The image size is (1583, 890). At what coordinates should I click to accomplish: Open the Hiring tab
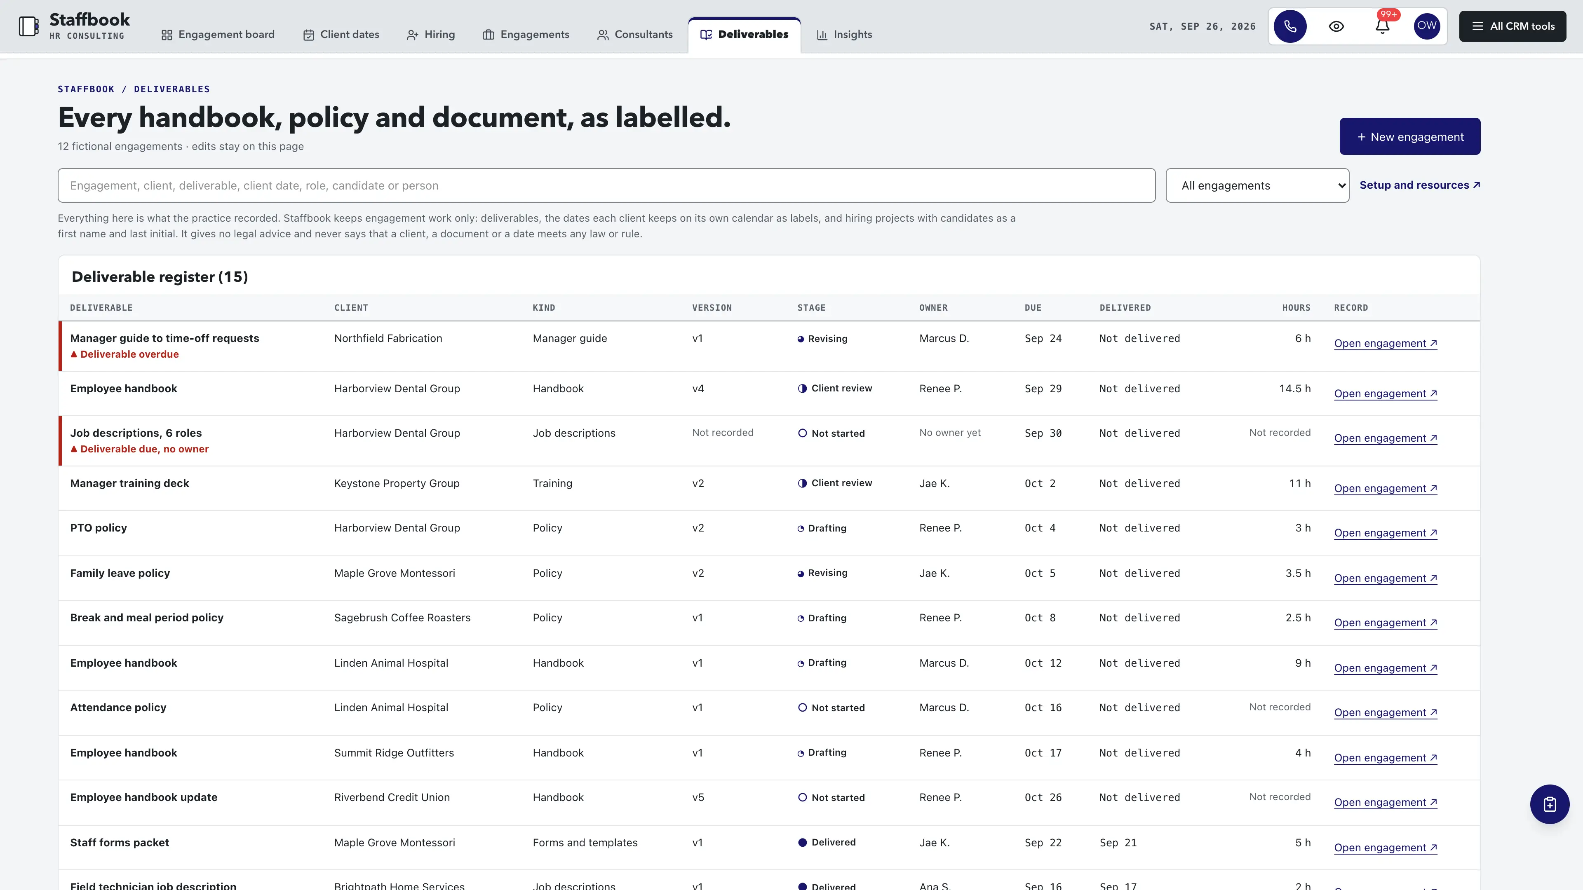point(431,34)
